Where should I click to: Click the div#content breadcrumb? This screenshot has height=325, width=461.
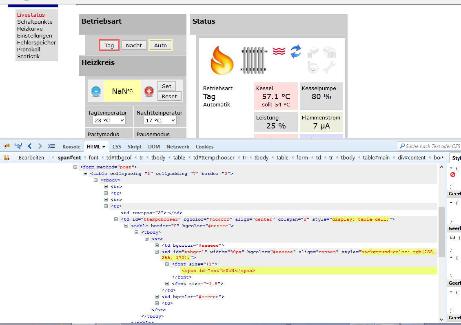[x=412, y=158]
